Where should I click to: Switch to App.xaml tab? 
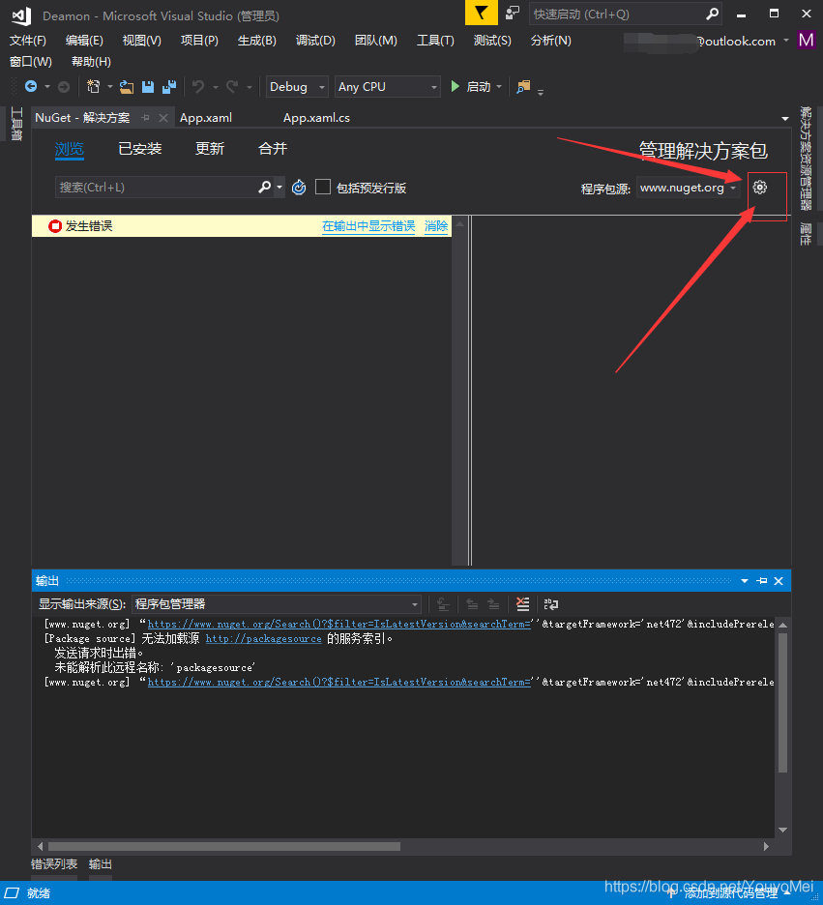(x=205, y=118)
